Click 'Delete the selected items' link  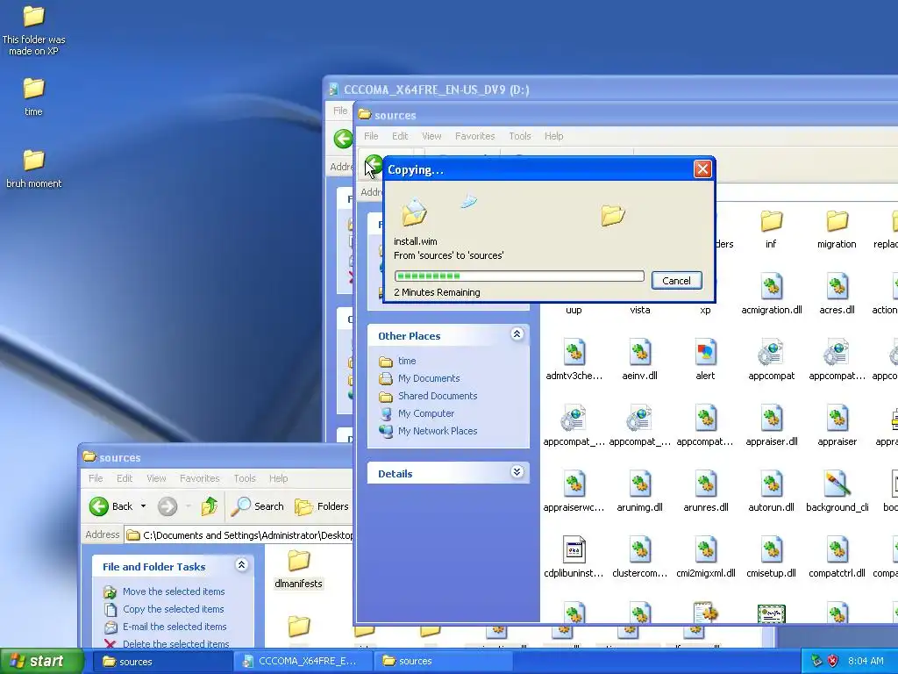[x=175, y=644]
